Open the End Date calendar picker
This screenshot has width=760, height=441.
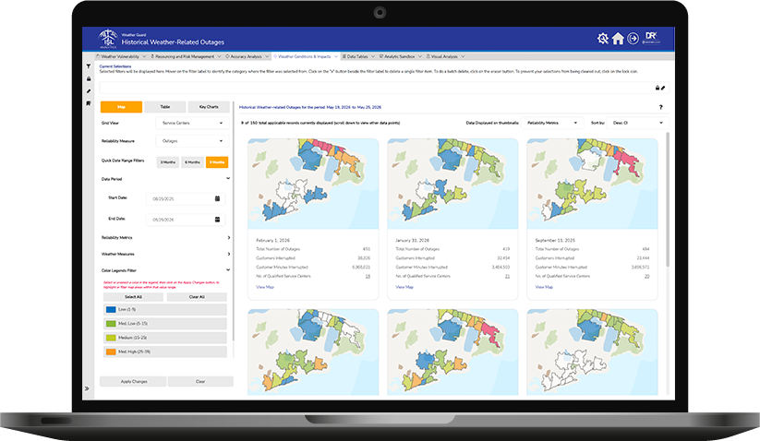(x=217, y=220)
